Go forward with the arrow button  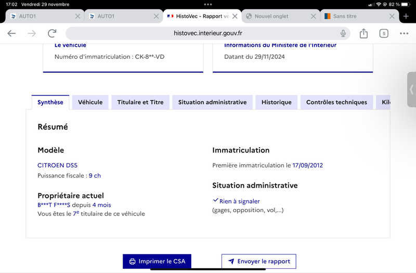point(32,33)
